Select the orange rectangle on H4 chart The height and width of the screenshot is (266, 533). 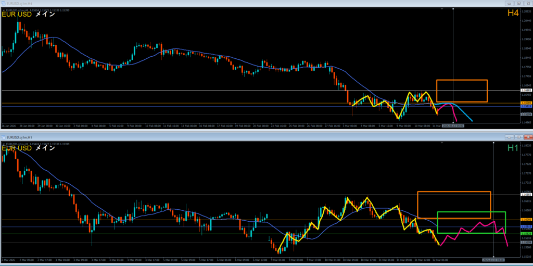pyautogui.click(x=462, y=80)
